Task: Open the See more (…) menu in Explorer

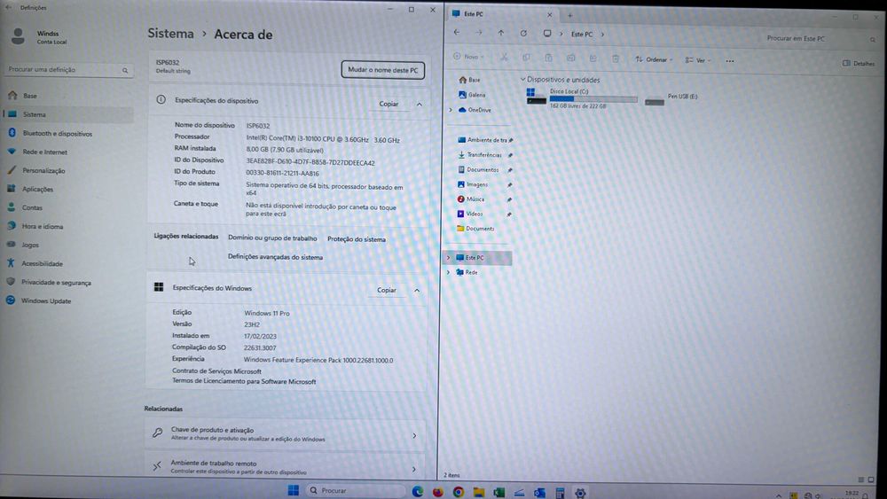Action: (730, 61)
